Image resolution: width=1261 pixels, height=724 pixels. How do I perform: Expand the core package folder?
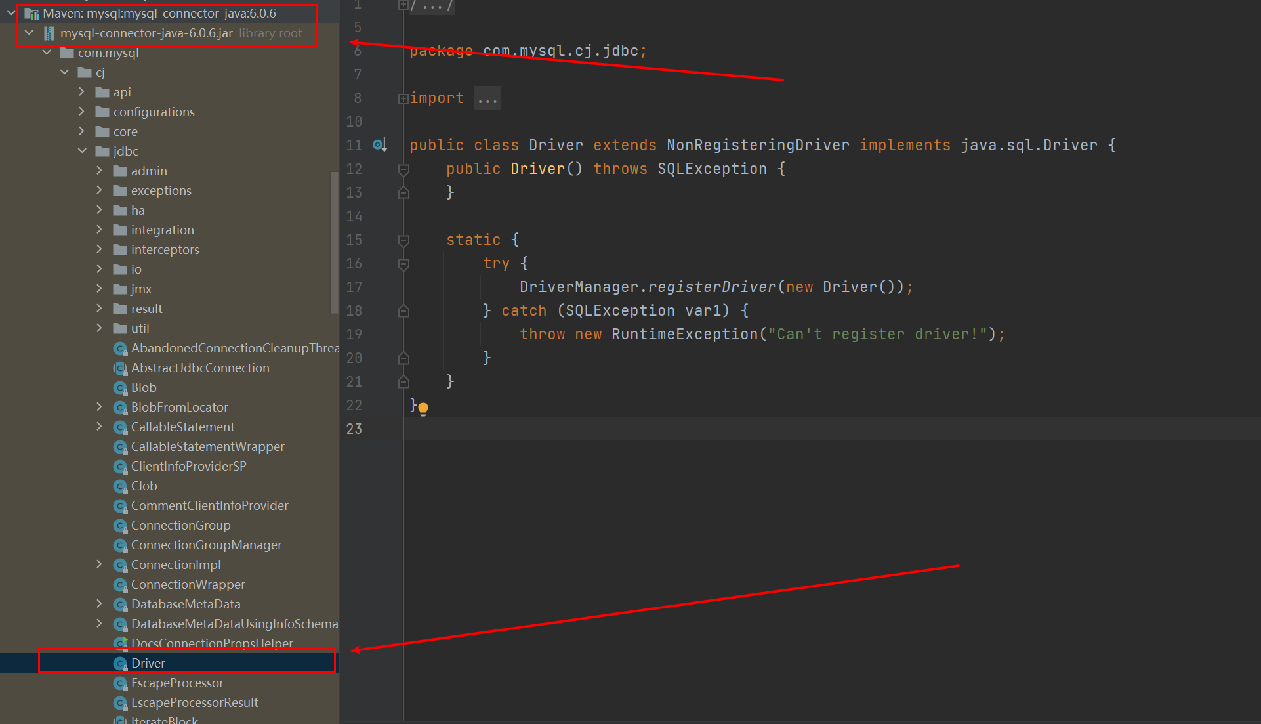point(82,131)
